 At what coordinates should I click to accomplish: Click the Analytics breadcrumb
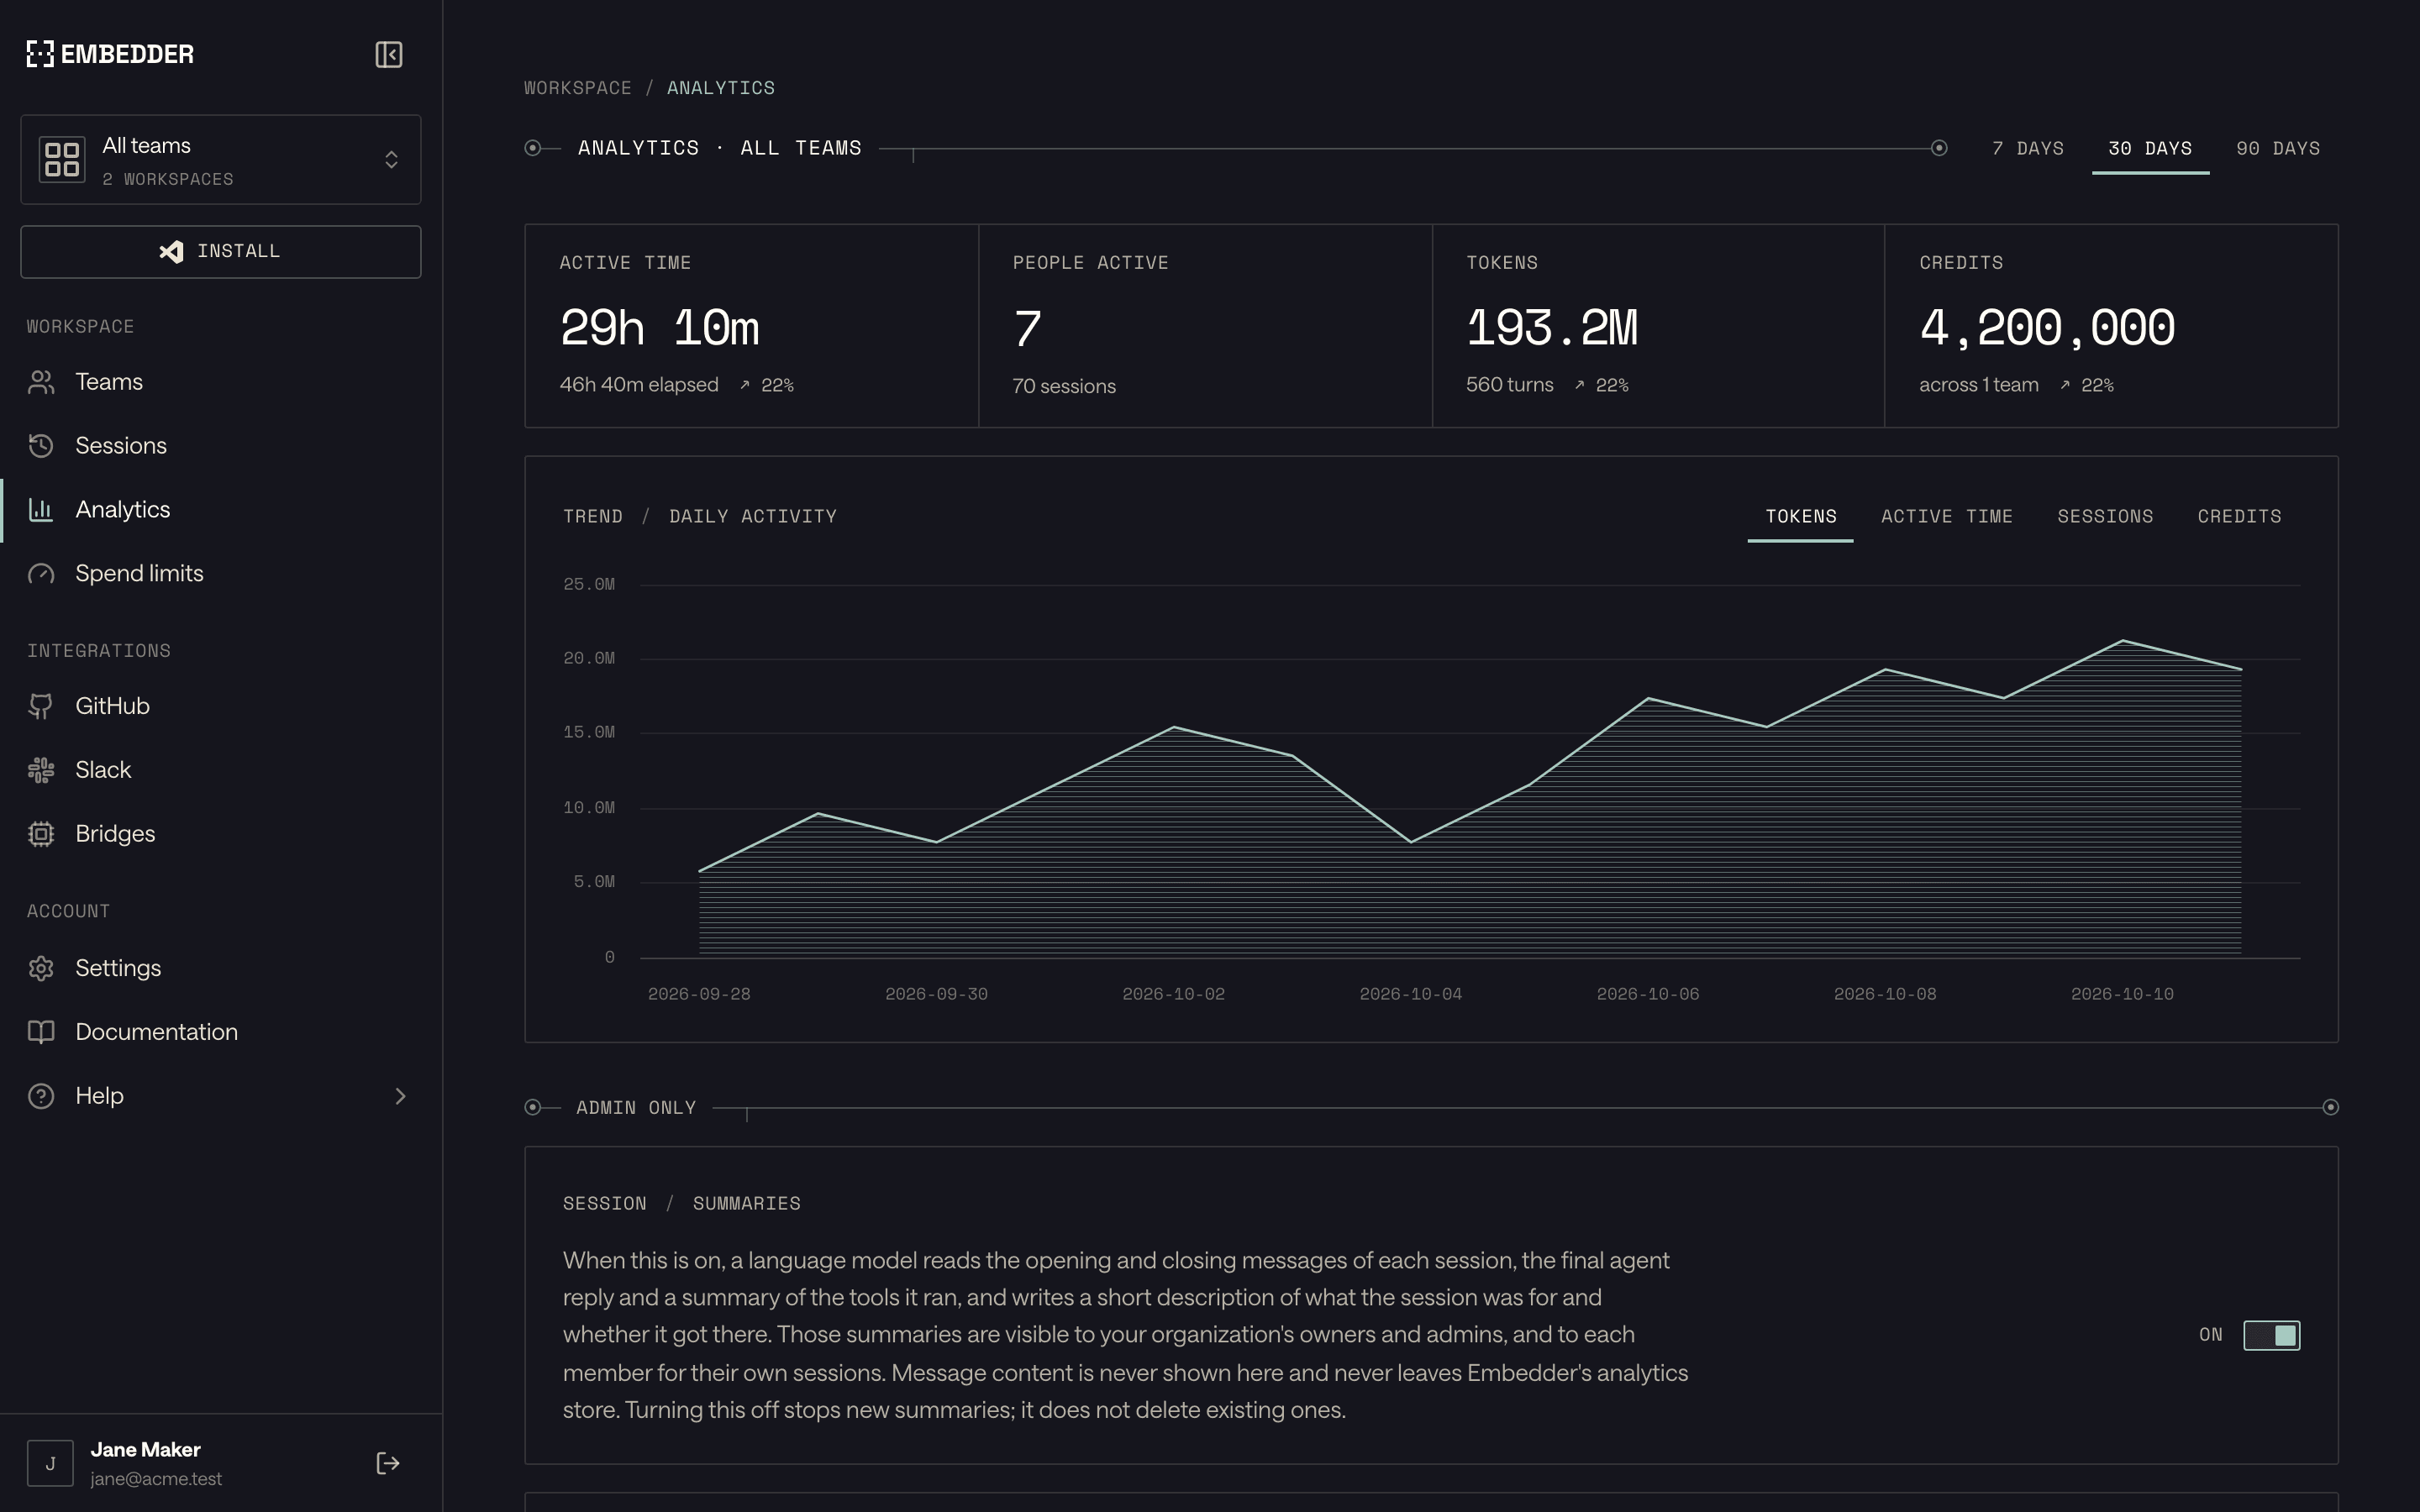coord(721,88)
